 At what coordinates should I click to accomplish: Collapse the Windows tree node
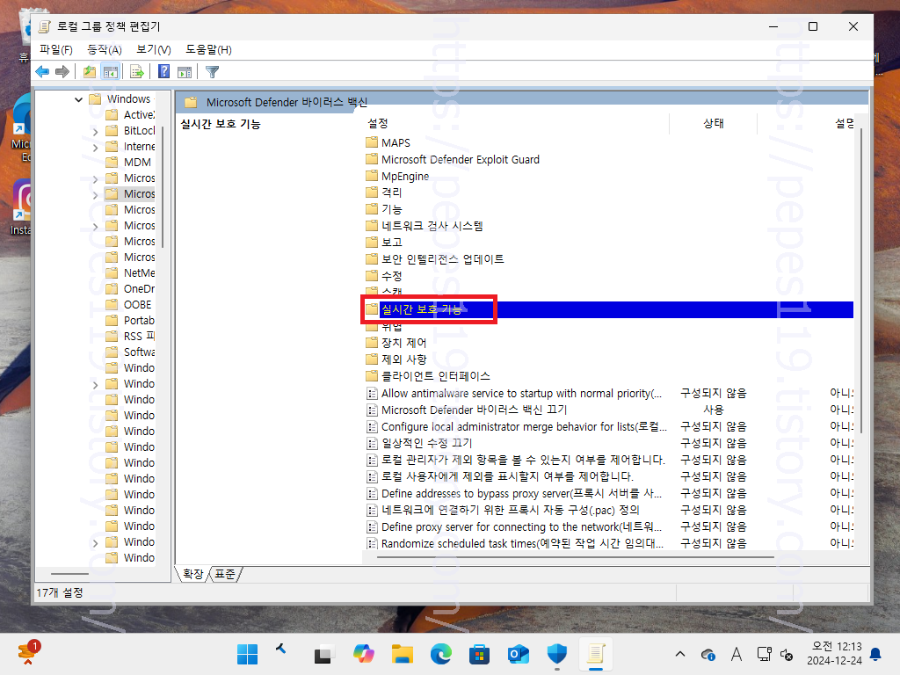(78, 99)
